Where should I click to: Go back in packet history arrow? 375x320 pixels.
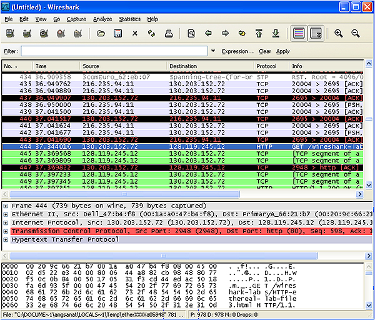pos(208,33)
